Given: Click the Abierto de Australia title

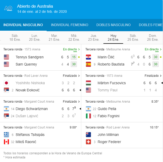Looking at the screenshot, I should click(x=35, y=6).
